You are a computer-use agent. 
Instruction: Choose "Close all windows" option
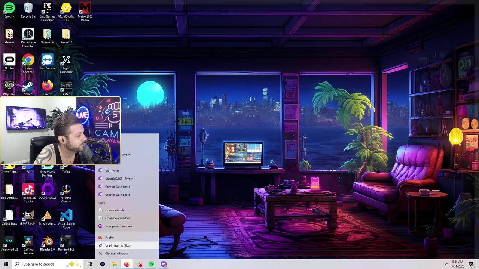point(127,253)
